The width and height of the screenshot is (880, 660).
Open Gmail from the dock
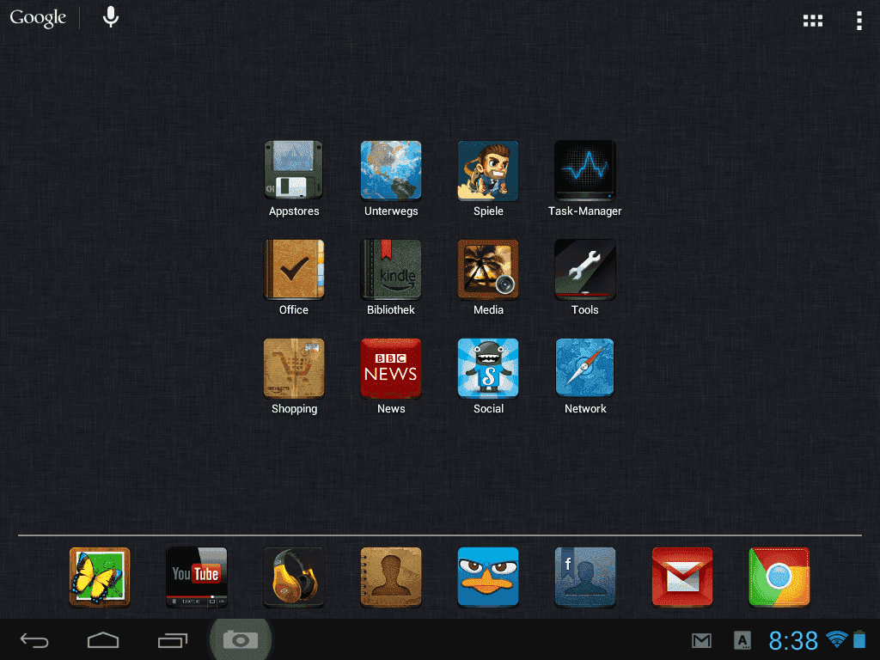[x=681, y=577]
